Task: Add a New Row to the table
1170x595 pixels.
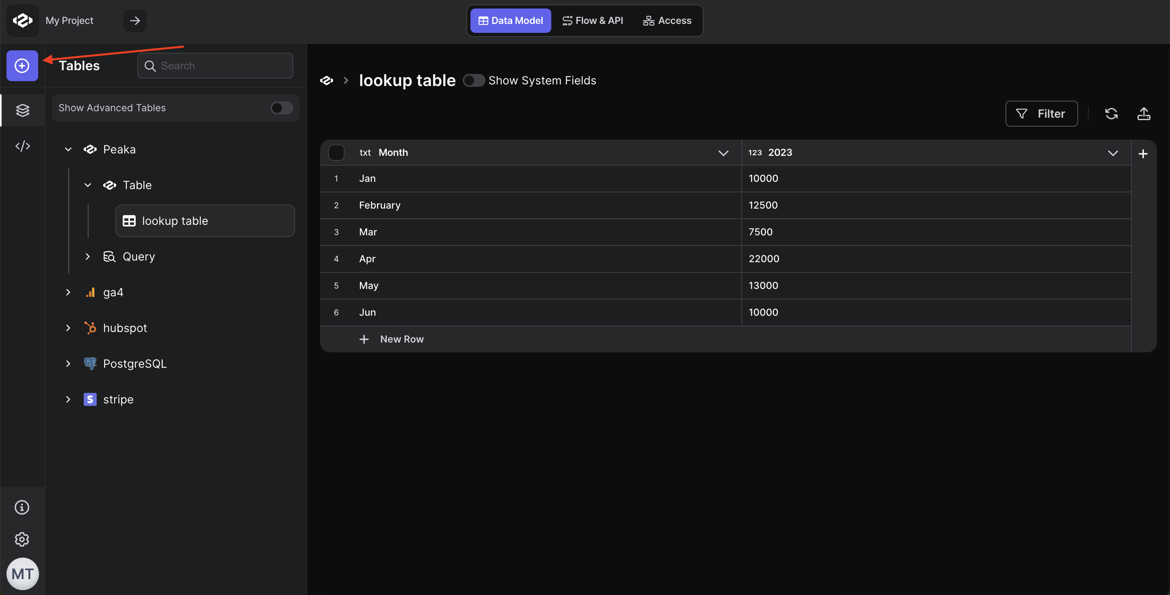Action: (392, 339)
